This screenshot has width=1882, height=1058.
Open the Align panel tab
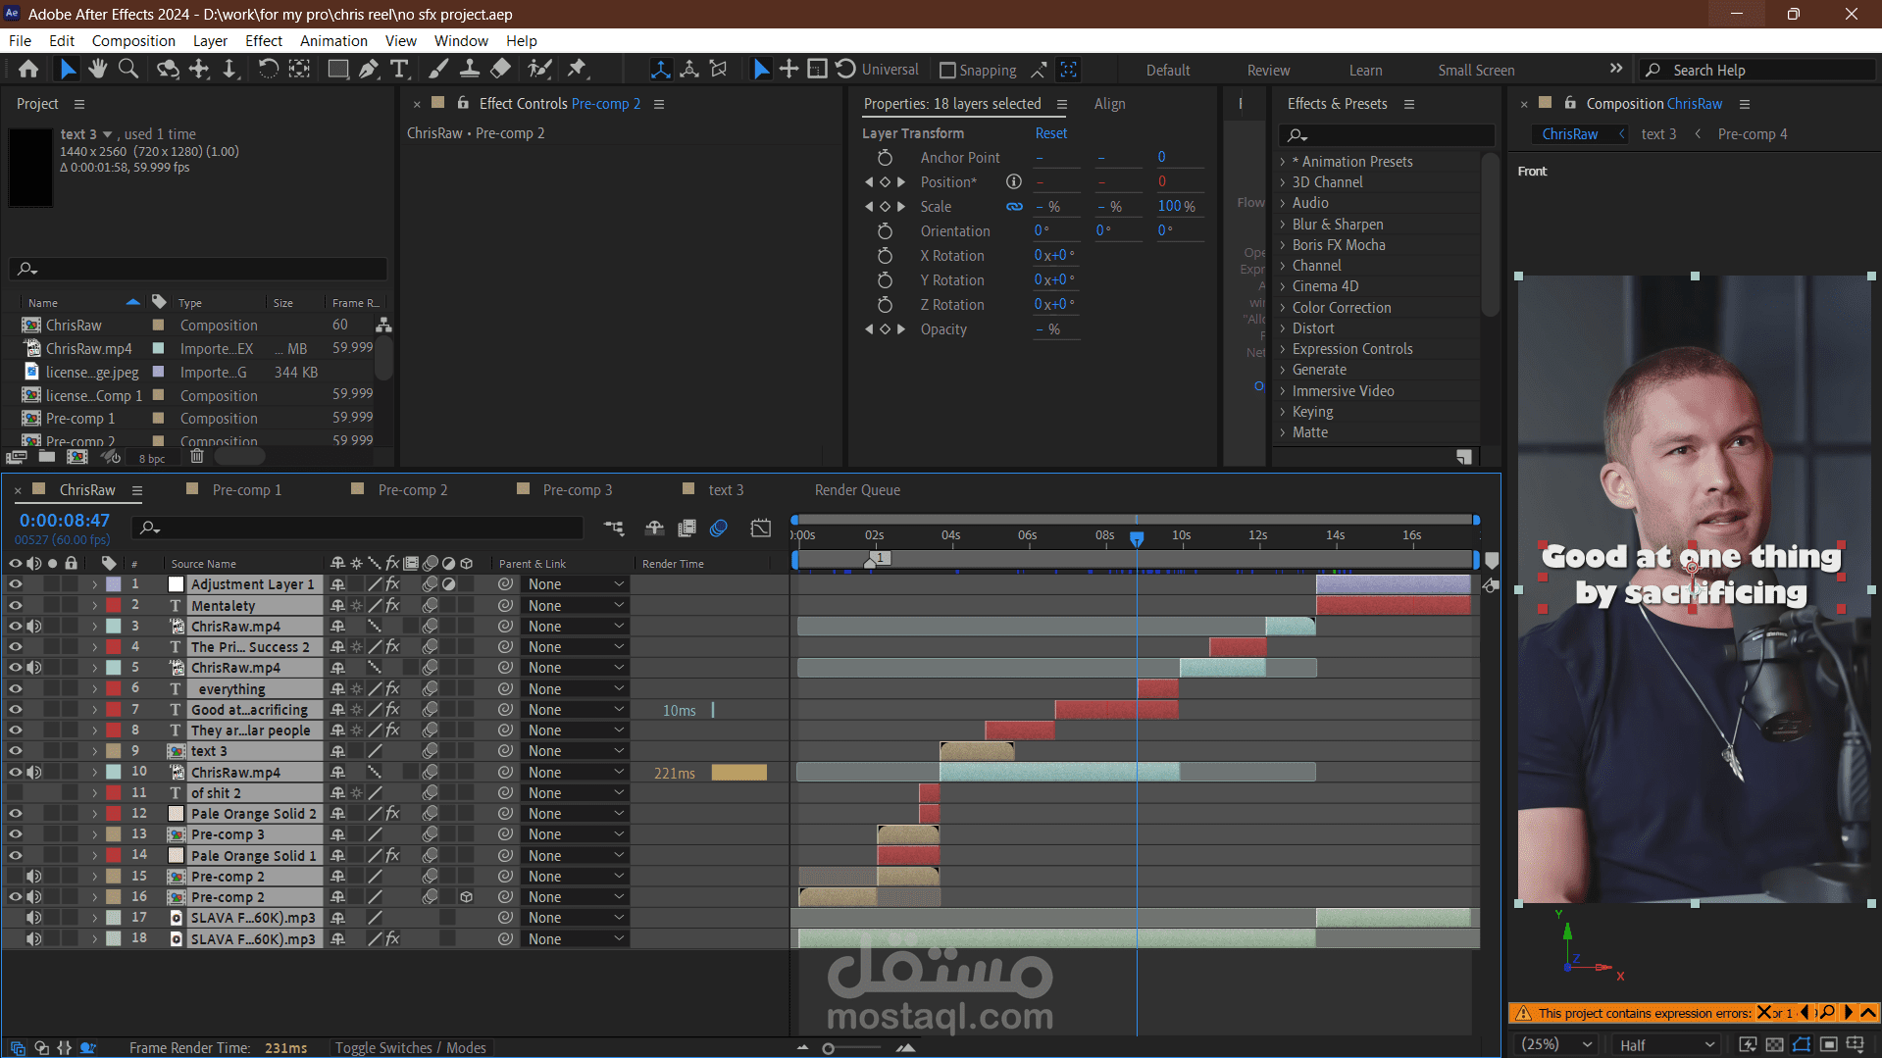coord(1109,104)
